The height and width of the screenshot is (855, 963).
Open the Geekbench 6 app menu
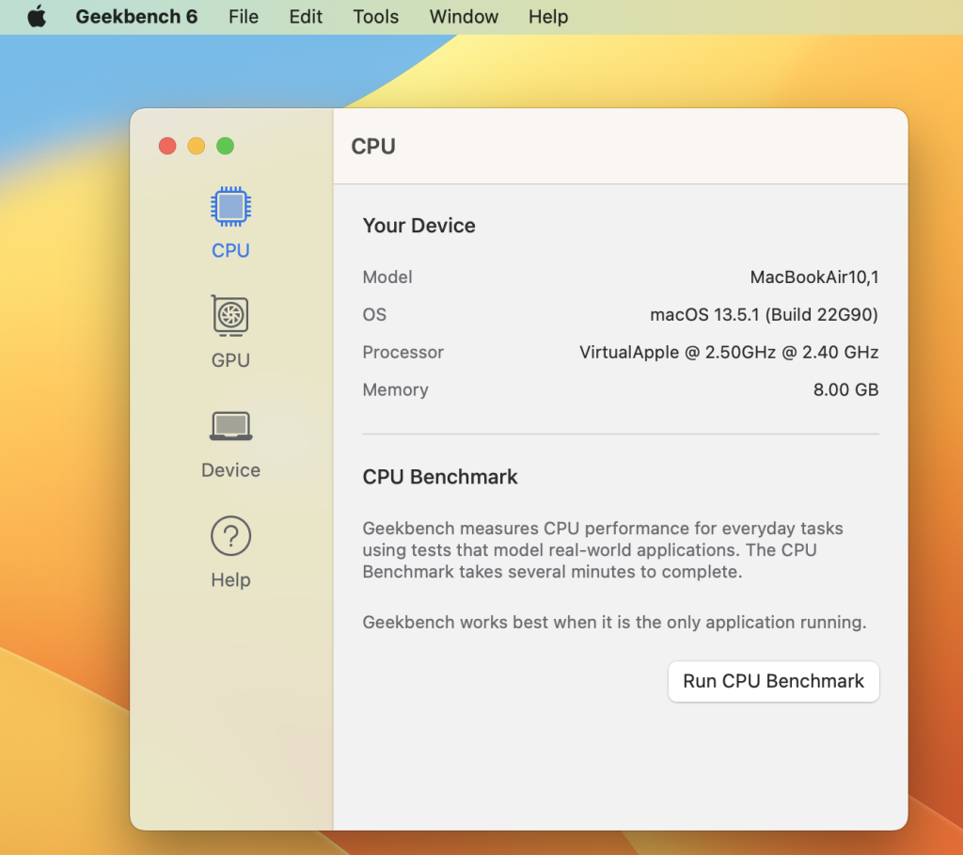[x=136, y=17]
